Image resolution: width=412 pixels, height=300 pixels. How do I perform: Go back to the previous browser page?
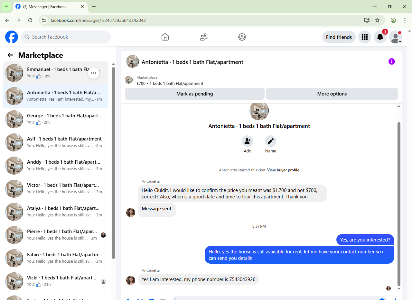click(7, 20)
